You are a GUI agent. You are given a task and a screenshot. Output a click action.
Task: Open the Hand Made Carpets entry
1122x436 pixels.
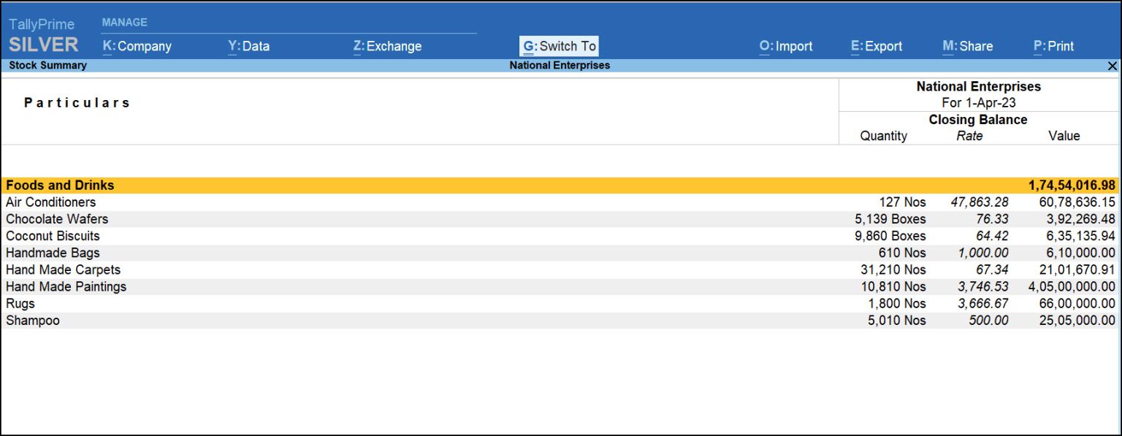pyautogui.click(x=63, y=269)
